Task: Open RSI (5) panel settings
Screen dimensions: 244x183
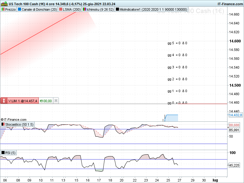Action: click(10, 153)
